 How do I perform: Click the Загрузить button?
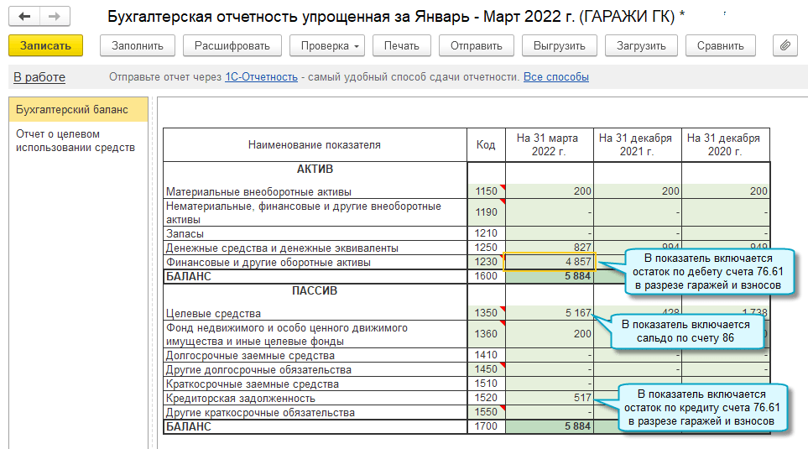point(641,46)
